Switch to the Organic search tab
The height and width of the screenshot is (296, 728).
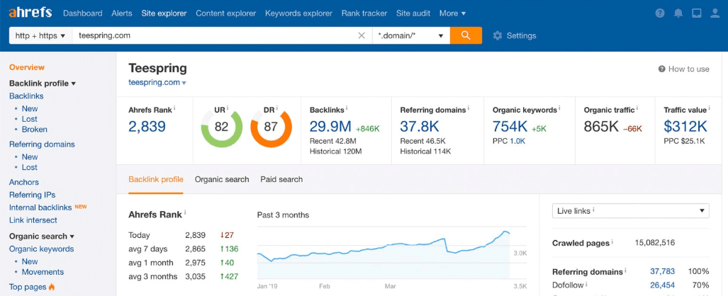pyautogui.click(x=222, y=180)
